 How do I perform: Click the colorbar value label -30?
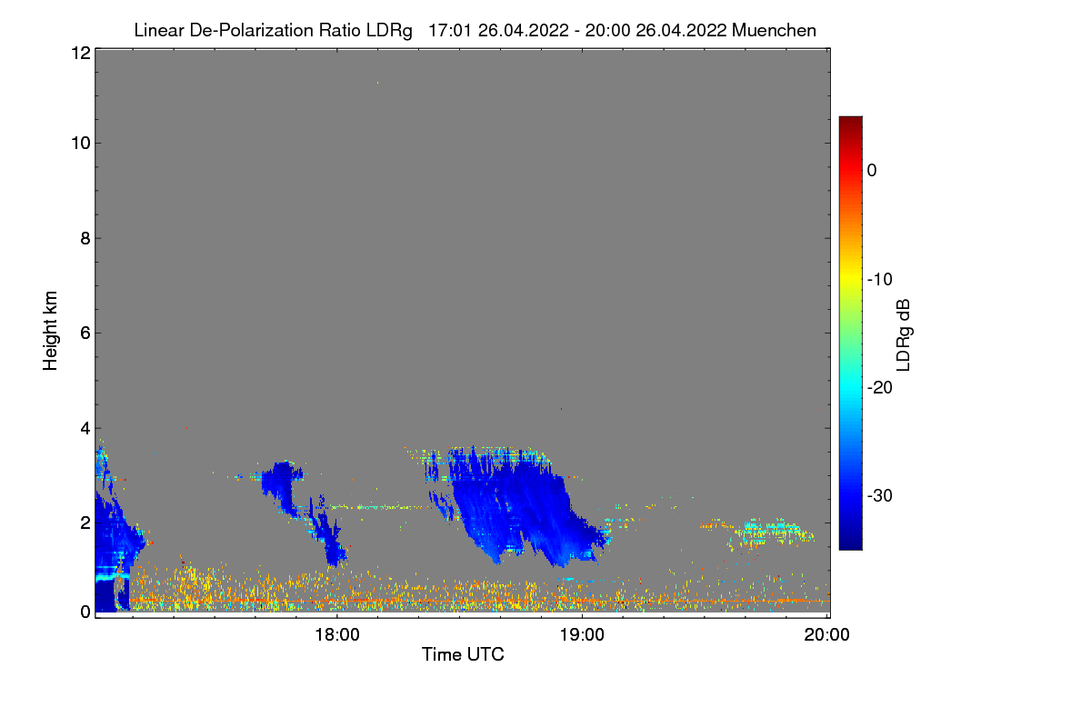(882, 496)
